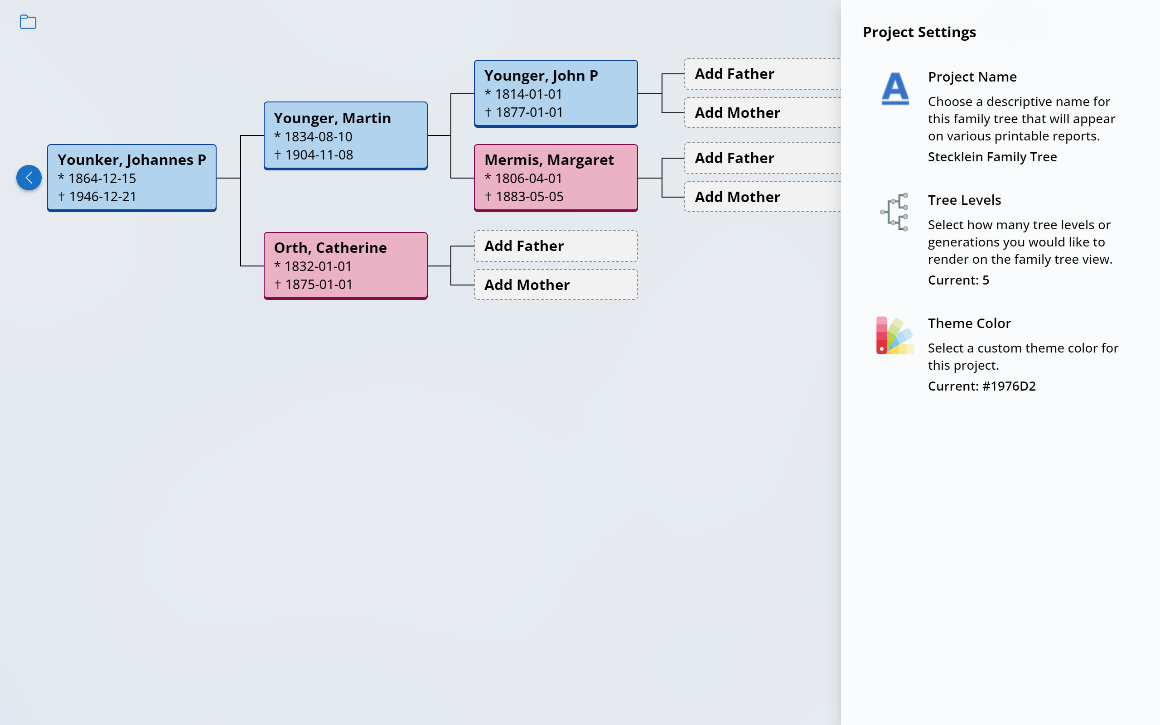Click the Tree Levels hierarchy icon
Viewport: 1160px width, 725px height.
click(x=895, y=212)
